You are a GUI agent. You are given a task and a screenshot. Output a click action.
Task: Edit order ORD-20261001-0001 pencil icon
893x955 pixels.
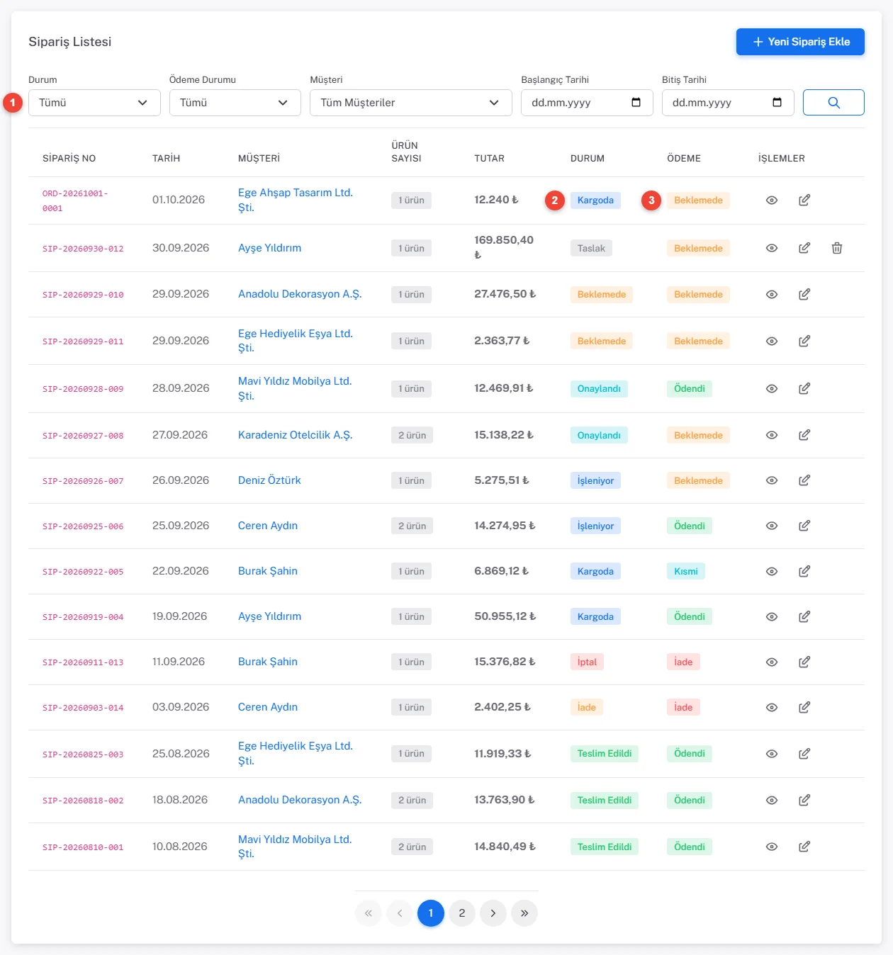[x=804, y=200]
